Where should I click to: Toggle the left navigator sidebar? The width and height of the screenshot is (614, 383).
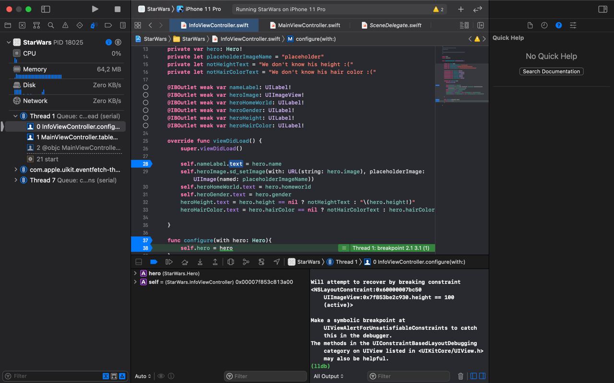point(46,9)
